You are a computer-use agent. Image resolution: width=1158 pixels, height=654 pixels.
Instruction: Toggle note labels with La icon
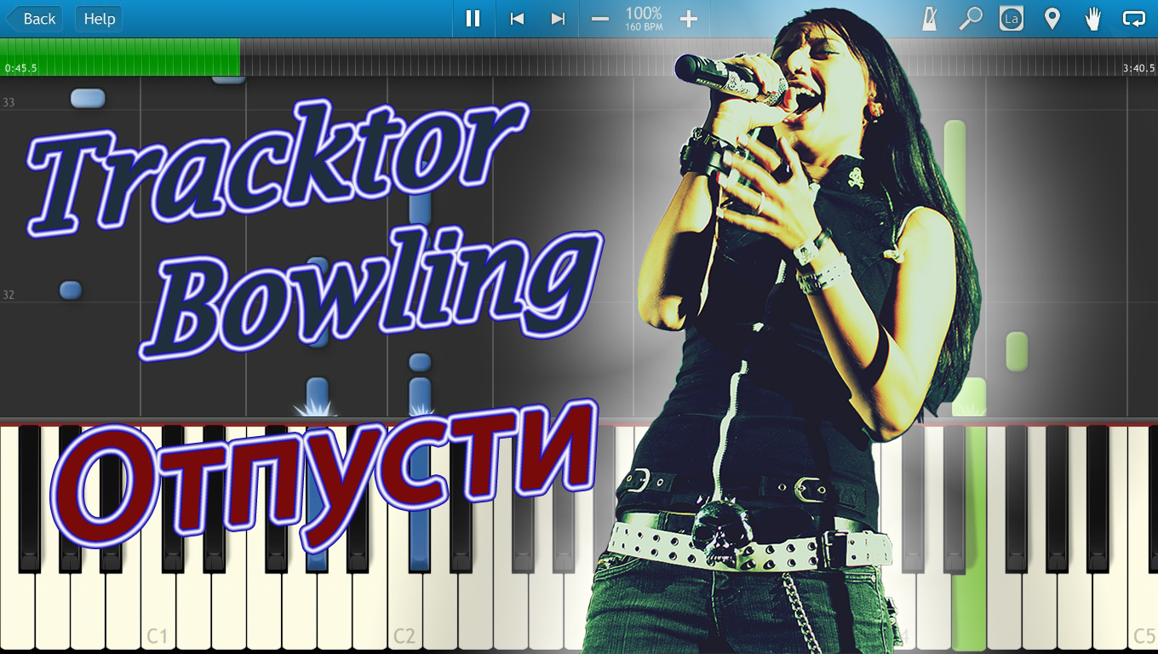1012,19
